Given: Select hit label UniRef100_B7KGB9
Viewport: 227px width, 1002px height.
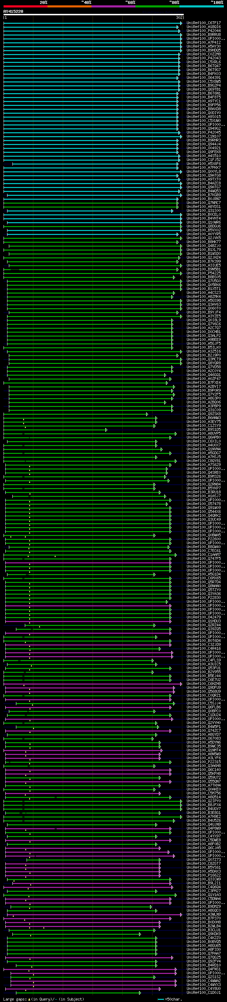Looking at the screenshot, I should 204,195.
